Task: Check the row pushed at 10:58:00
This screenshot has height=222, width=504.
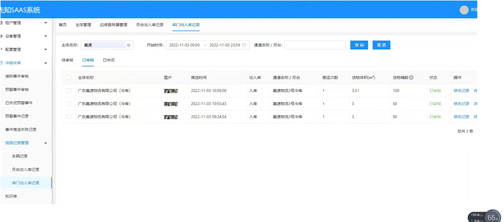Action: coord(69,91)
